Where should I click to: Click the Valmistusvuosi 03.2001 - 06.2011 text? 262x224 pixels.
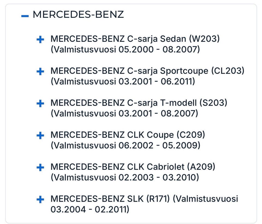(x=123, y=82)
